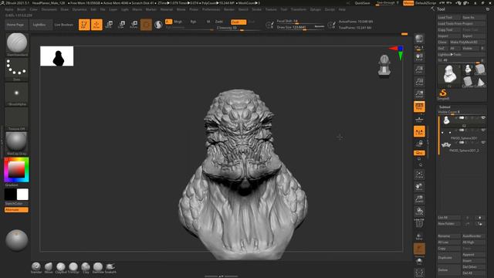This screenshot has width=494, height=278.
Task: Activate the Edit mode button
Action: pyautogui.click(x=84, y=25)
